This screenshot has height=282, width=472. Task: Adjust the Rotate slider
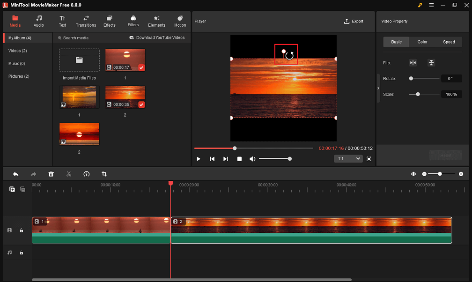[x=424, y=78]
